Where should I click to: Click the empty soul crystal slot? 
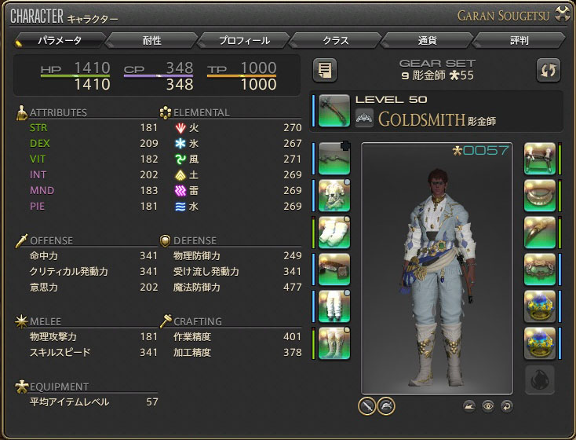(540, 379)
